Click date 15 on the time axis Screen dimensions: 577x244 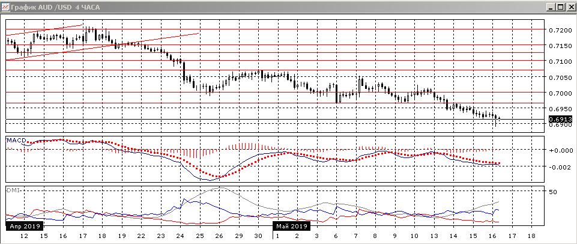44,236
